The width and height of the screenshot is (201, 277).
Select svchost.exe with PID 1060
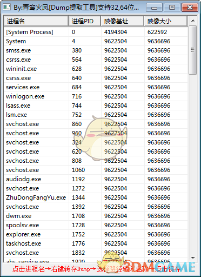pos(96,170)
